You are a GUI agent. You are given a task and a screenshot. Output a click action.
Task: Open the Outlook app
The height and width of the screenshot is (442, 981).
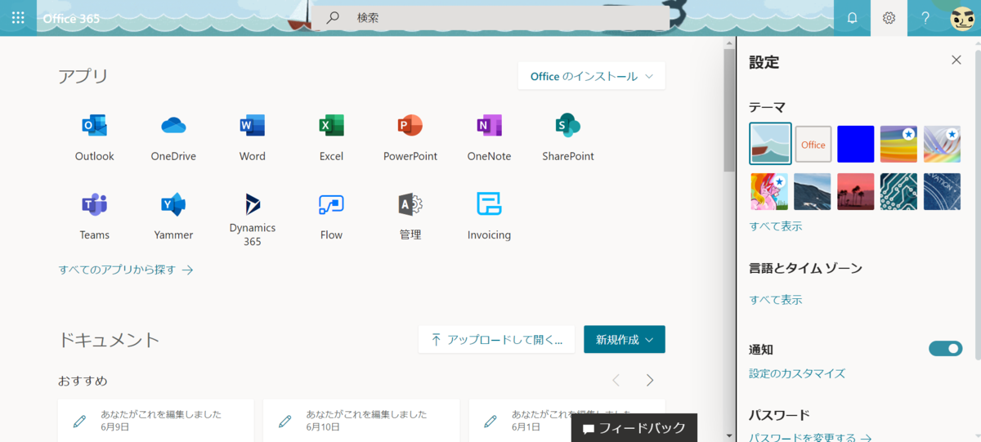coord(94,136)
